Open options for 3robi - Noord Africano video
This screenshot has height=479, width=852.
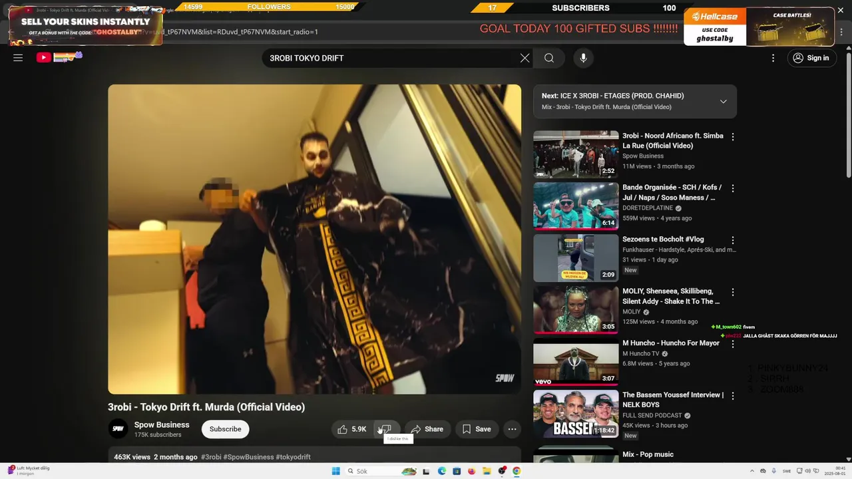(733, 136)
